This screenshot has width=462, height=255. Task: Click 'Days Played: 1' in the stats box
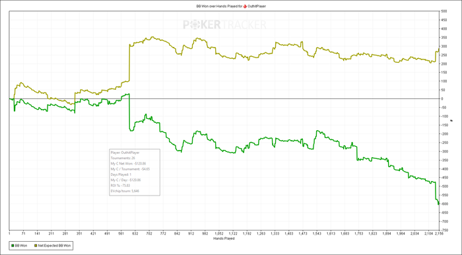tap(121, 174)
